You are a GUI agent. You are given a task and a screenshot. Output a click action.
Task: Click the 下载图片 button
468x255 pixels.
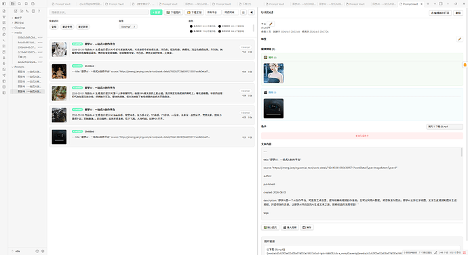coord(174,12)
